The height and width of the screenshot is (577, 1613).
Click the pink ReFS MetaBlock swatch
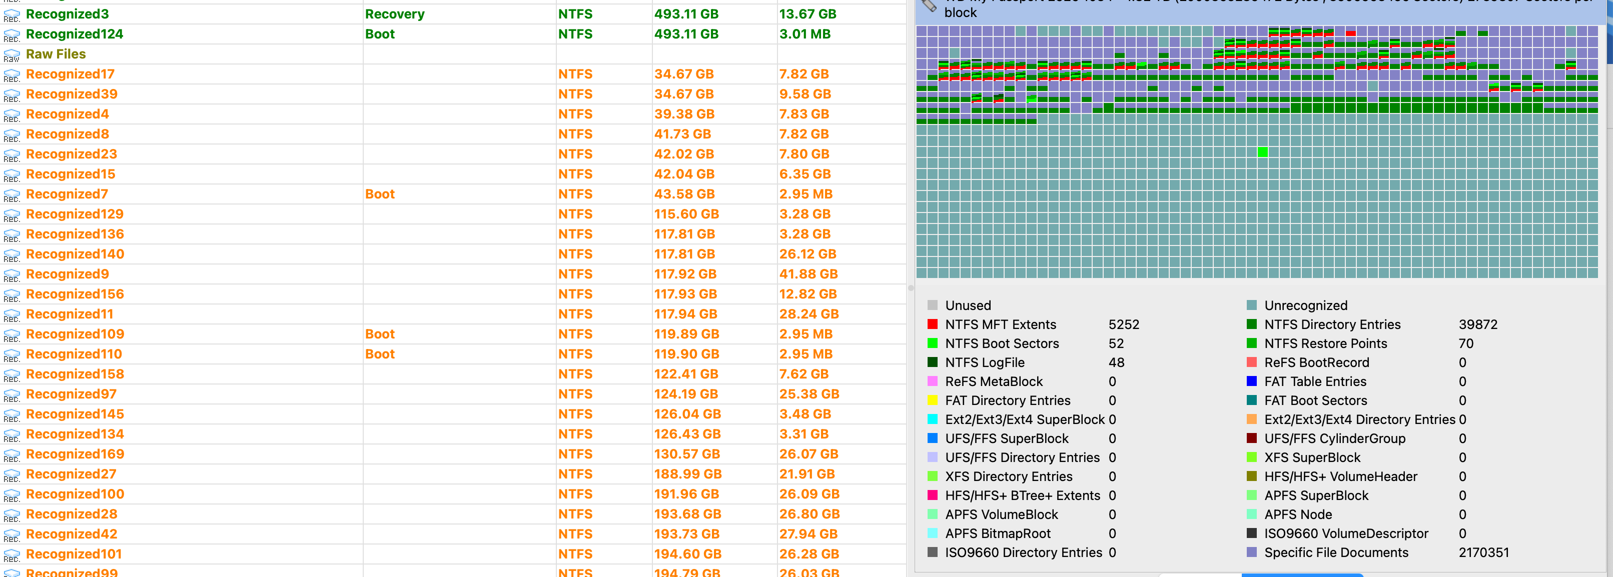(933, 381)
